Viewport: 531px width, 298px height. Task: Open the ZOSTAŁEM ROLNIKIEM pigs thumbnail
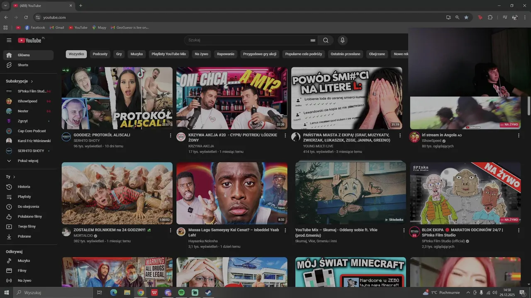point(117,193)
